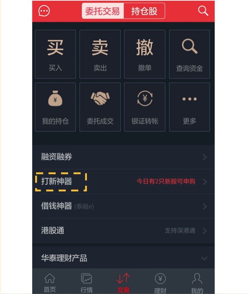Tap the red 今日有2只新股可申购 notice
Screen dimensions: 249x294
(166, 182)
